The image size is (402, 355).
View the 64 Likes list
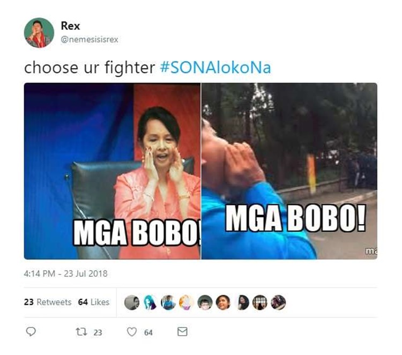pos(94,302)
